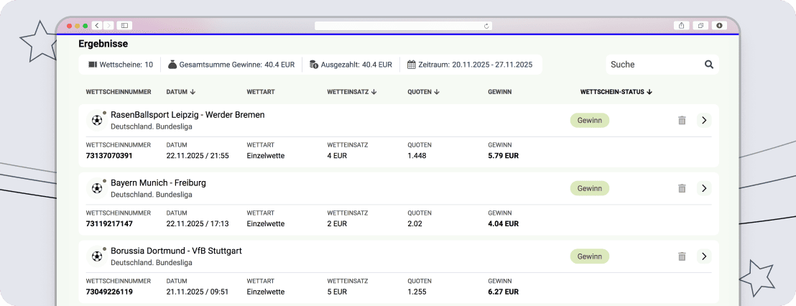Click the browser back navigation button

pyautogui.click(x=96, y=25)
